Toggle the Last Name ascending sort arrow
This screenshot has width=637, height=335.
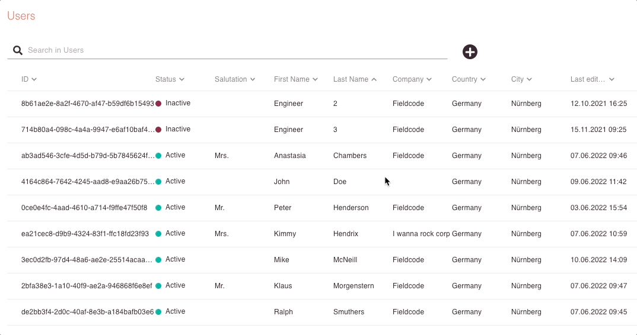click(374, 79)
